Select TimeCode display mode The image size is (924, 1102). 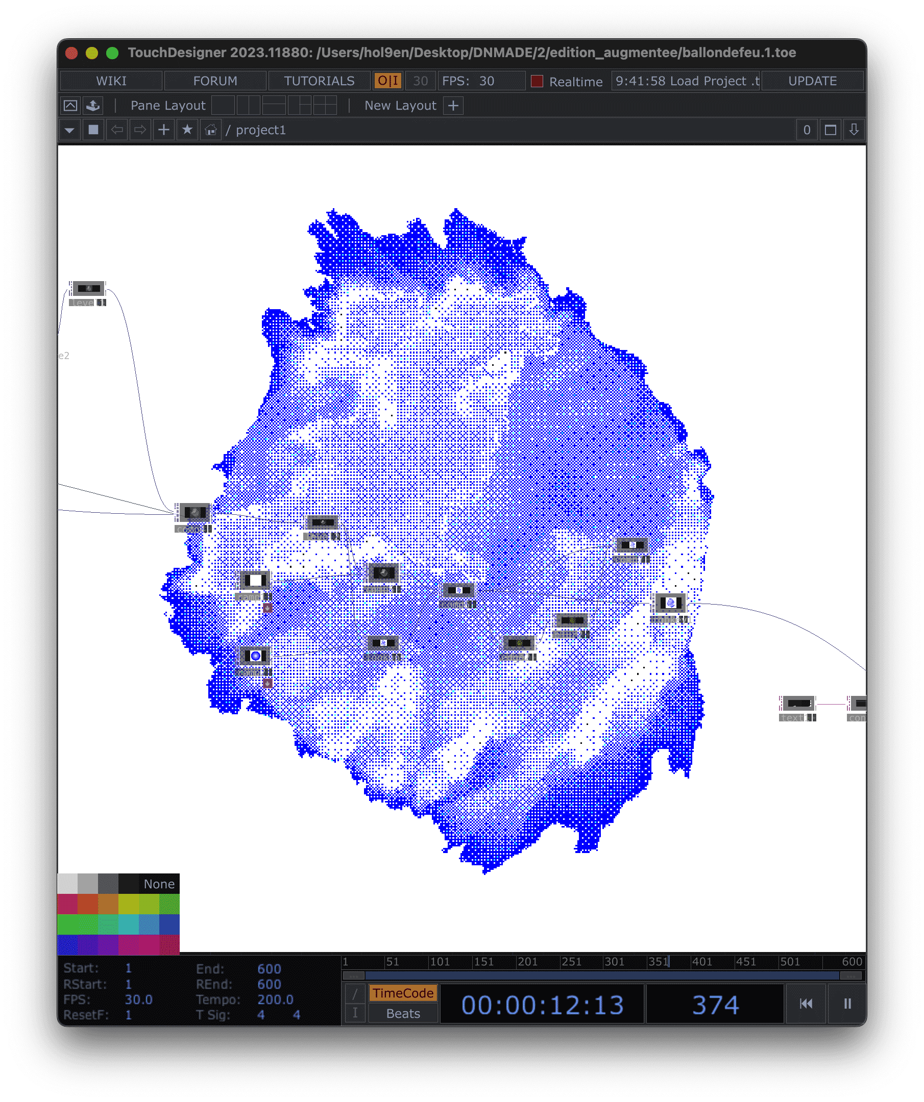(403, 993)
